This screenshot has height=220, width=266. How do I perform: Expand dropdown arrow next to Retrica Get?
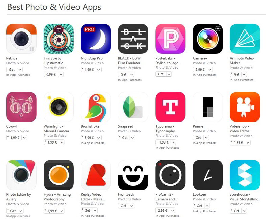click(x=20, y=70)
